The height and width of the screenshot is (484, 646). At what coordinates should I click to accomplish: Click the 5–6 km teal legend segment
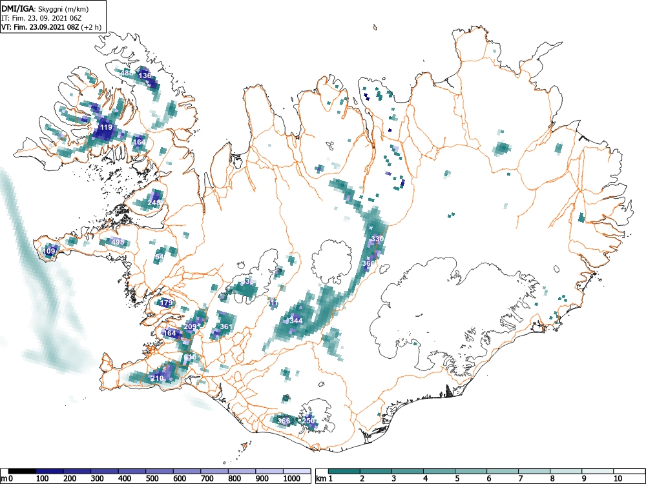(x=471, y=471)
